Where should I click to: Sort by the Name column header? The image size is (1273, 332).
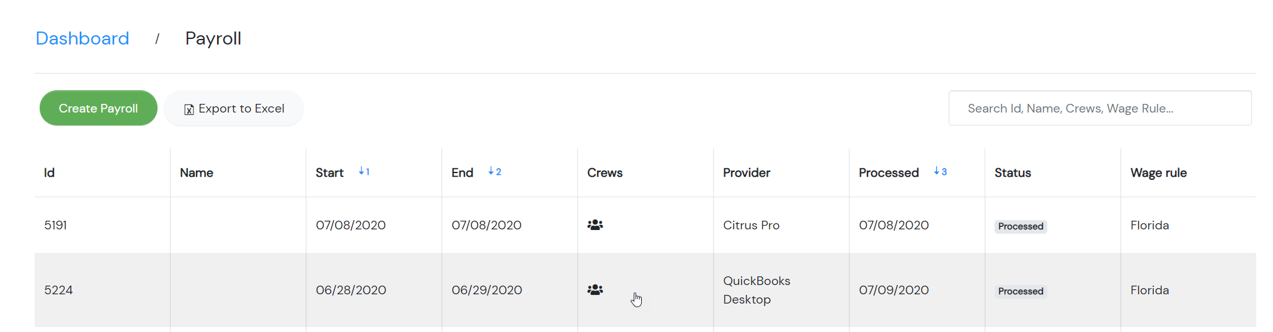point(197,173)
